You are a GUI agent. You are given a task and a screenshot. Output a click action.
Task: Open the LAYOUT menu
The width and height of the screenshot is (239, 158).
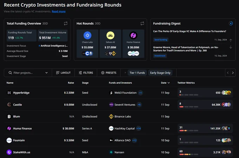click(63, 73)
